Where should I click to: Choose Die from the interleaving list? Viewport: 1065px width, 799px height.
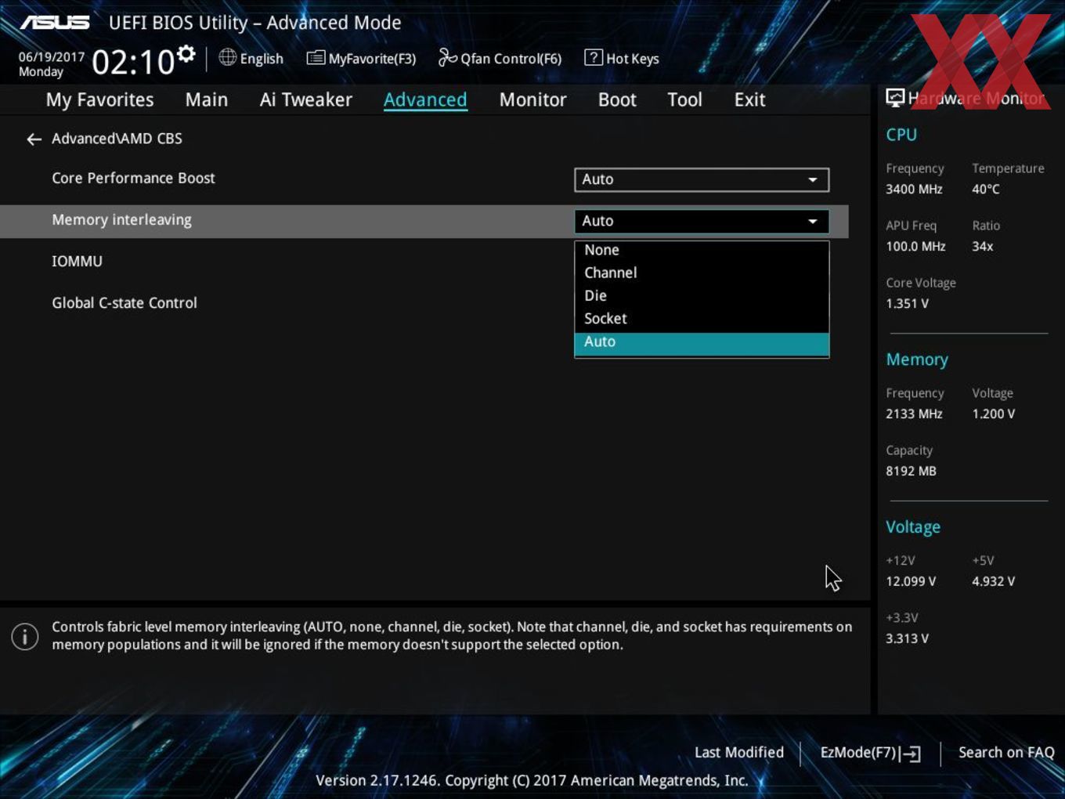pos(702,295)
